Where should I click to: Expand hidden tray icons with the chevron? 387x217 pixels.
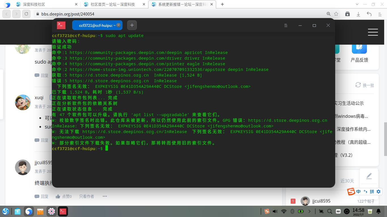pos(309,211)
